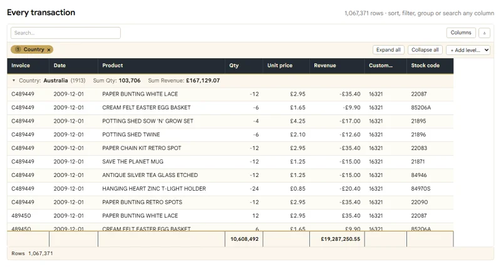This screenshot has height=267, width=501.
Task: Click the download icon next to Columns
Action: coord(484,33)
